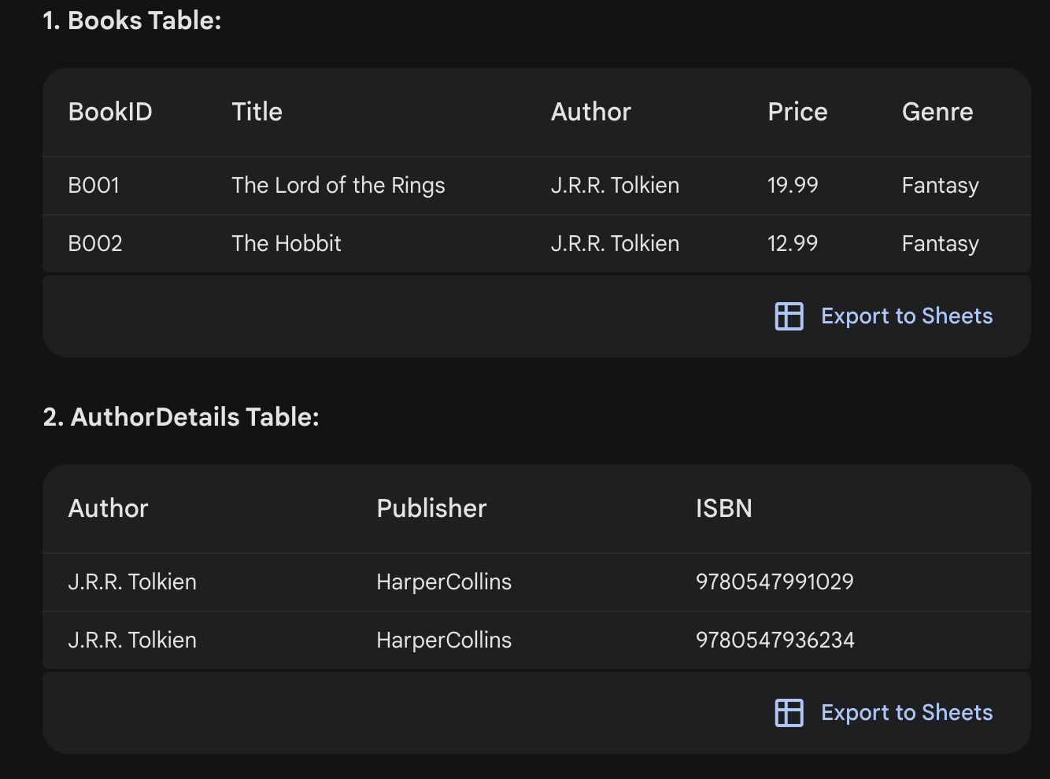Select the Genre column header

(x=937, y=112)
